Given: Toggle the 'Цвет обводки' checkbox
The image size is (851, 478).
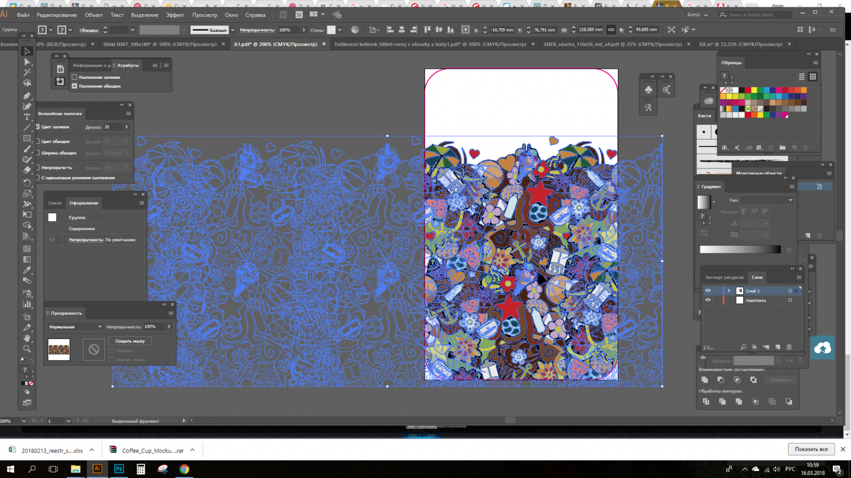Looking at the screenshot, I should tap(38, 141).
